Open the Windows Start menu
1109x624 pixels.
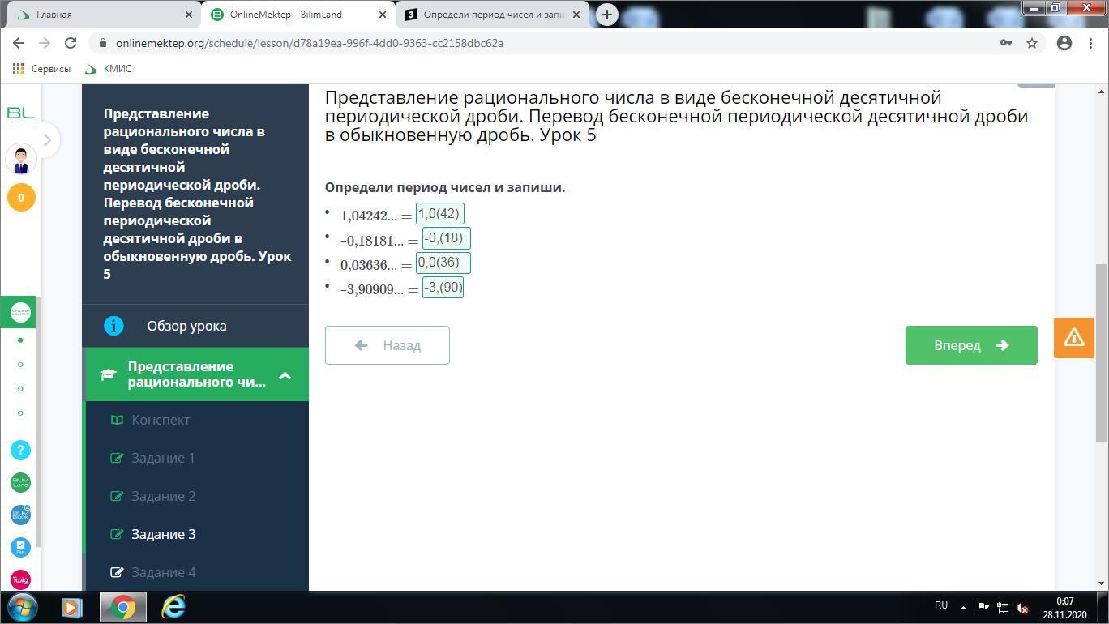22,607
